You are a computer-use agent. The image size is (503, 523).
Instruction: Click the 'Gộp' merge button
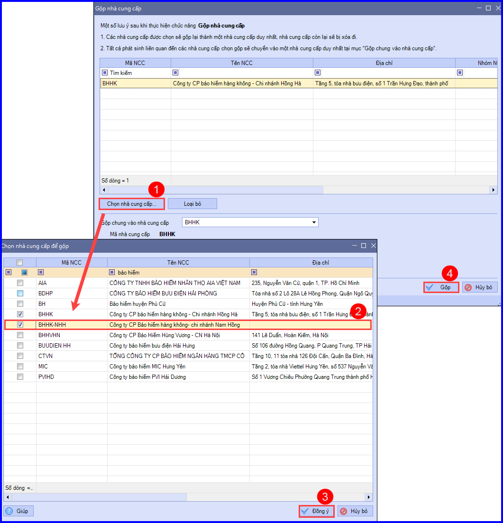click(441, 287)
